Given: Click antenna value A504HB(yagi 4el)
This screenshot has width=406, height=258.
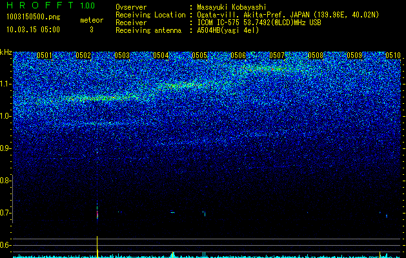Looking at the screenshot, I should click(x=228, y=30).
